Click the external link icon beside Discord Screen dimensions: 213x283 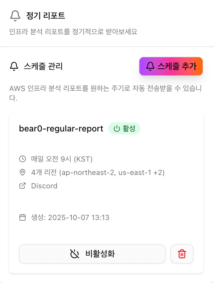coord(23,186)
